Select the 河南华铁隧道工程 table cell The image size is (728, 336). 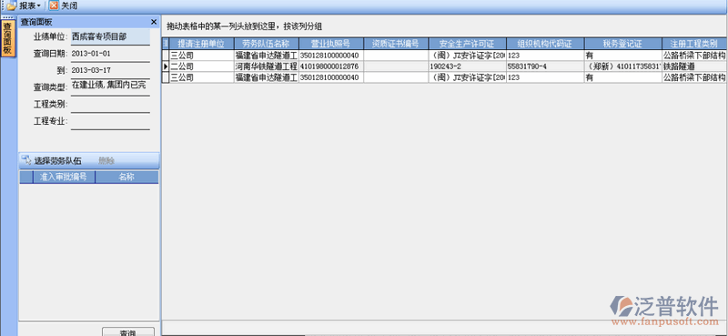click(266, 66)
